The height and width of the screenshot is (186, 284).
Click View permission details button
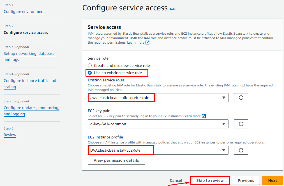click(116, 160)
